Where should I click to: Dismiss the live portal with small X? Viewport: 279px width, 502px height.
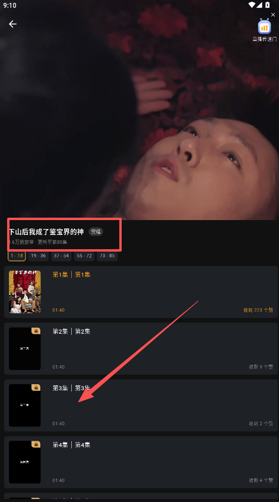273,15
